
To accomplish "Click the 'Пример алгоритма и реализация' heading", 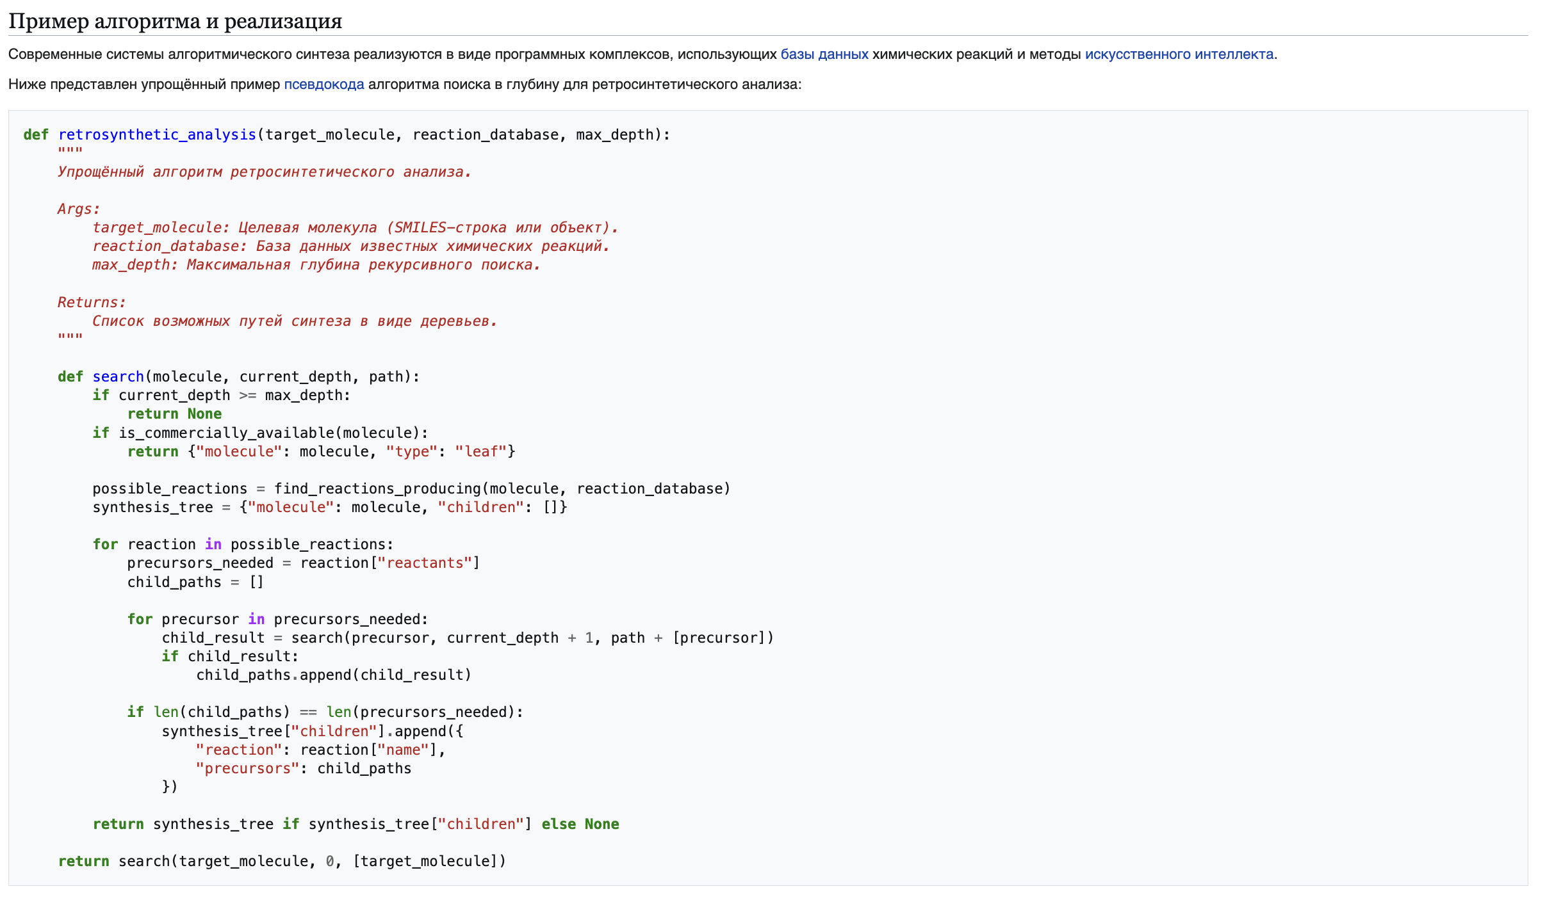I will click(x=175, y=21).
